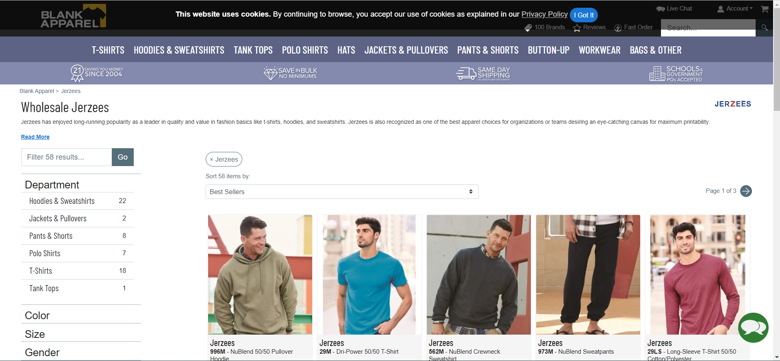Open the Polo Shirts menu

(x=305, y=50)
